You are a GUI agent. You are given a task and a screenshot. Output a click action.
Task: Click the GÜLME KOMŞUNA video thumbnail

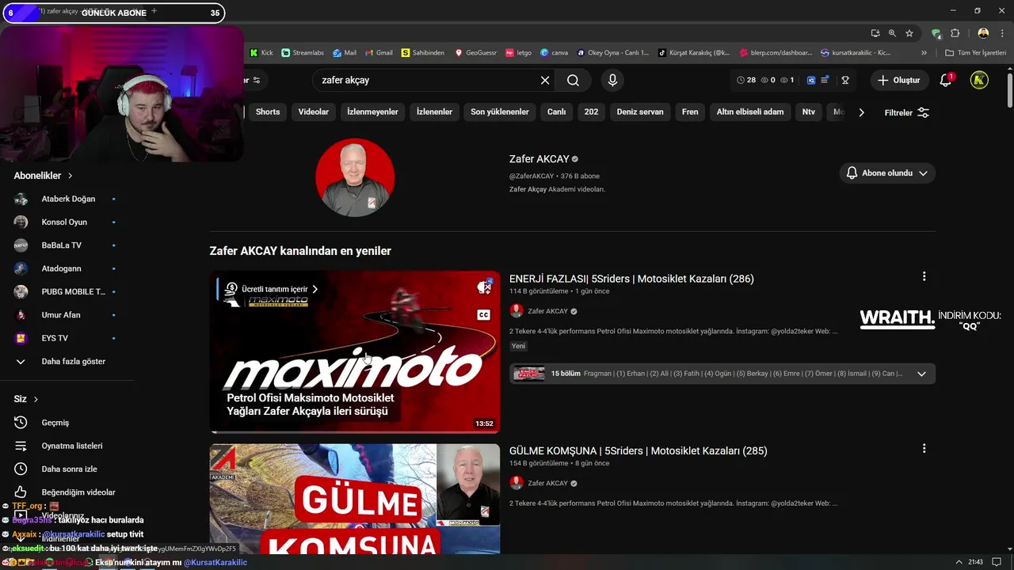click(x=355, y=499)
